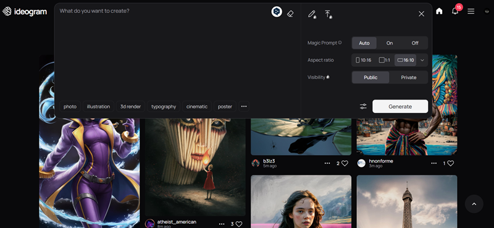This screenshot has height=228, width=494.
Task: Like the atheist_american image with heart
Action: [x=239, y=224]
